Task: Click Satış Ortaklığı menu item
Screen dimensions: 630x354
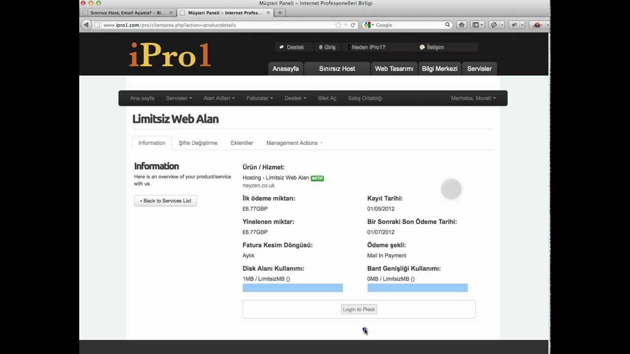Action: [365, 98]
